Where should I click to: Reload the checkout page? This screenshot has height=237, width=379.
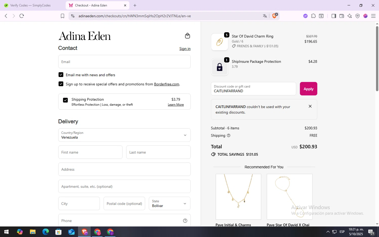[x=22, y=16]
